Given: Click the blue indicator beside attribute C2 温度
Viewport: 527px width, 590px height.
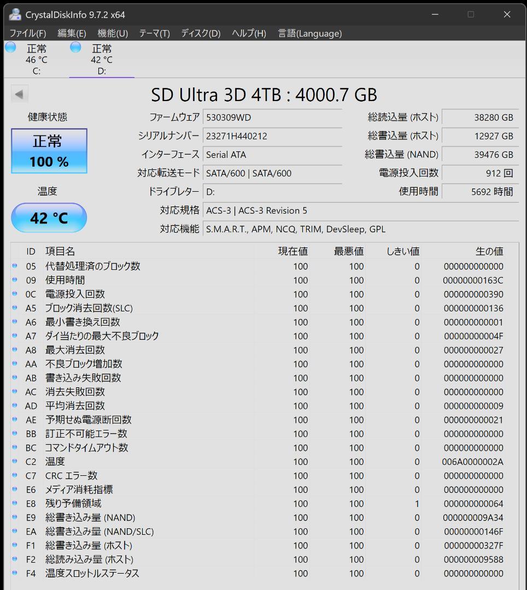Looking at the screenshot, I should pyautogui.click(x=15, y=462).
